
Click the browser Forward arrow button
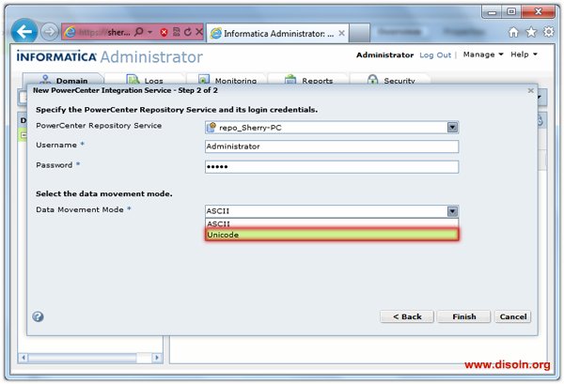(x=49, y=32)
